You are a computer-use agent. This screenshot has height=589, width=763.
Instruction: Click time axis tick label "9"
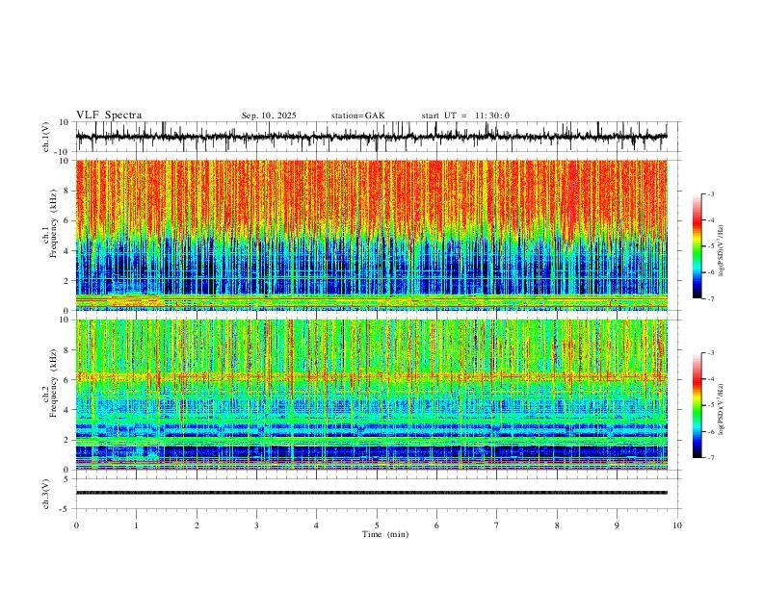tap(617, 525)
